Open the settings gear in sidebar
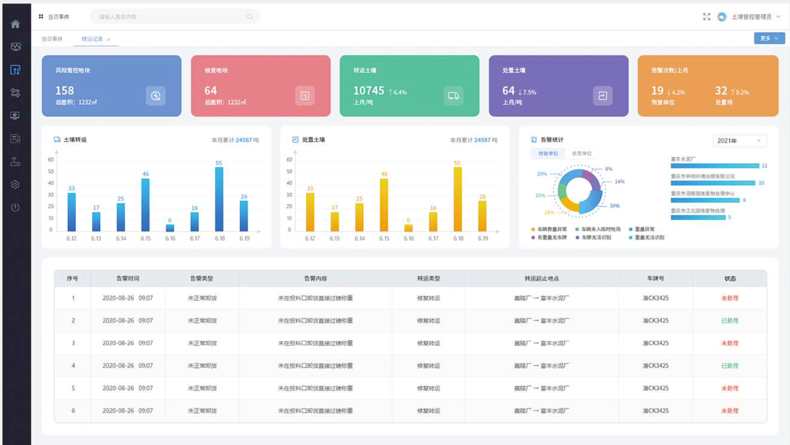The width and height of the screenshot is (790, 445). (x=15, y=184)
